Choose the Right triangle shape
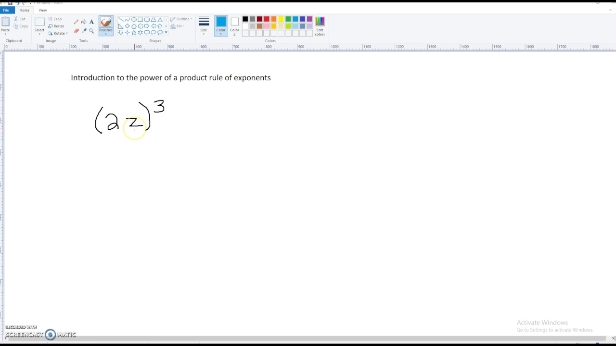616x346 pixels. click(x=121, y=26)
